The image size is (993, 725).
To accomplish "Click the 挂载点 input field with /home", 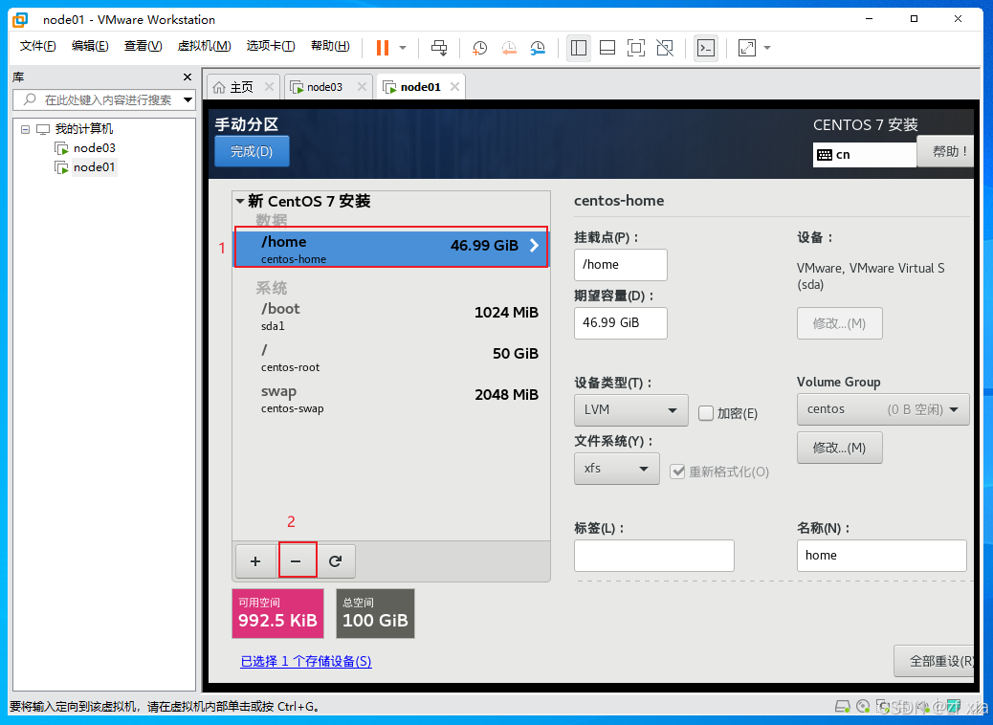I will [x=621, y=265].
